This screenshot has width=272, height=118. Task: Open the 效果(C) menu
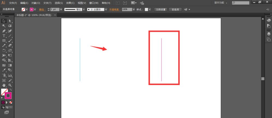(70, 3)
